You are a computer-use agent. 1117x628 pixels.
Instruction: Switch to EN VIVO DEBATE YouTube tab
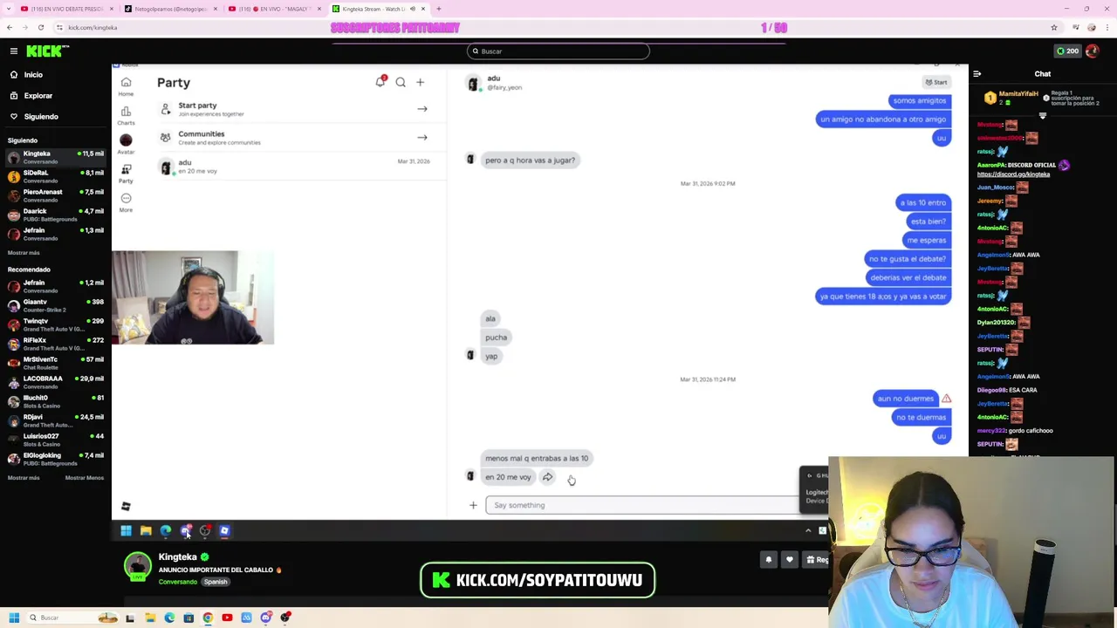click(65, 9)
